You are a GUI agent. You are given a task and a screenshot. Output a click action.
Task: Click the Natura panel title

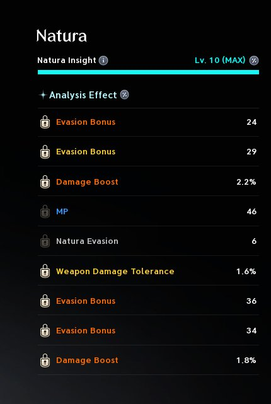[62, 35]
